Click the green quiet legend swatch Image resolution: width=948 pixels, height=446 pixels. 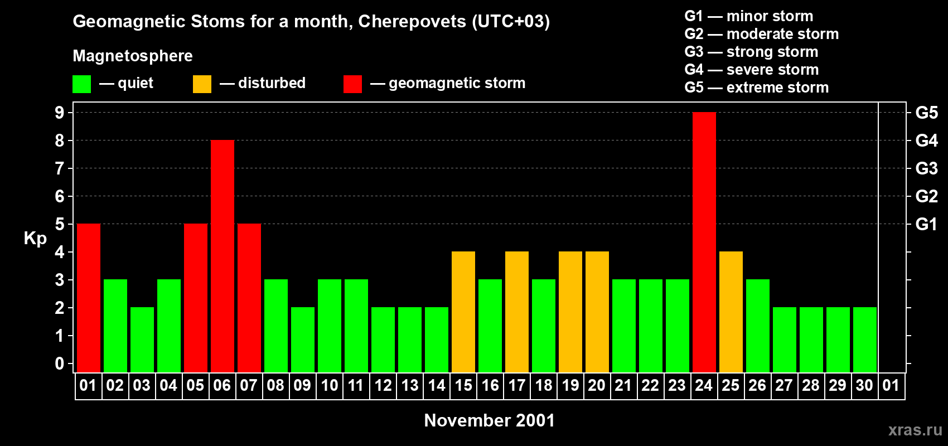(82, 84)
